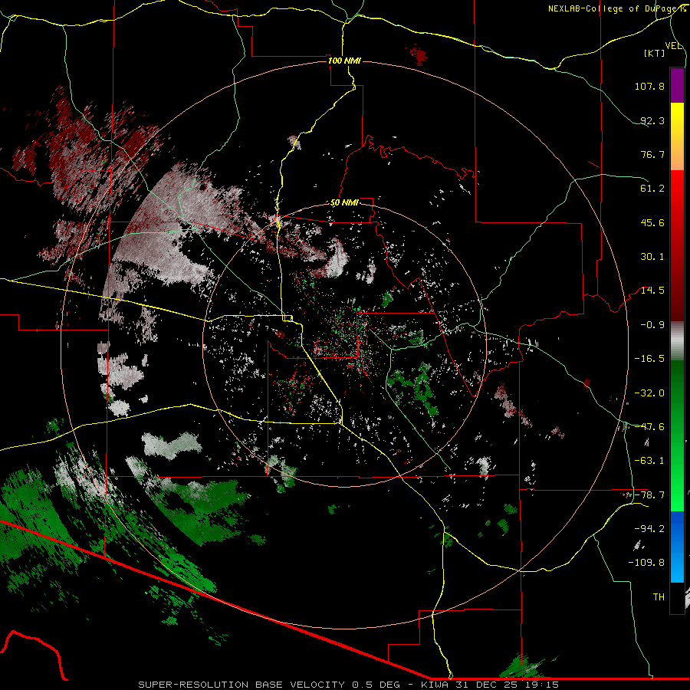Screen dimensions: 690x690
Task: Select the 107.8 value on velocity scale
Action: 649,86
